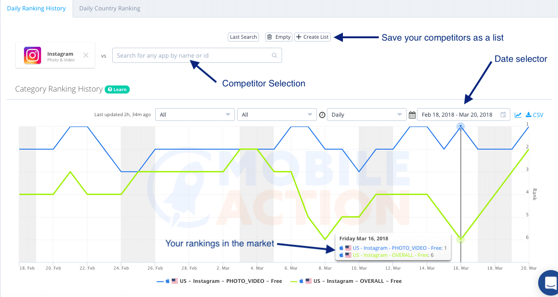Open the Daily frequency dropdown

pyautogui.click(x=366, y=115)
